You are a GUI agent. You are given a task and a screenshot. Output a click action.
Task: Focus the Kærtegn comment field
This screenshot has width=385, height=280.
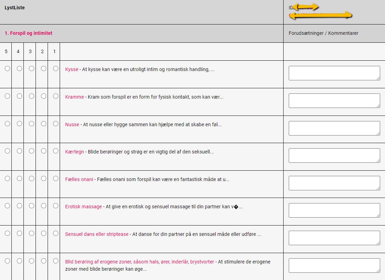[334, 156]
